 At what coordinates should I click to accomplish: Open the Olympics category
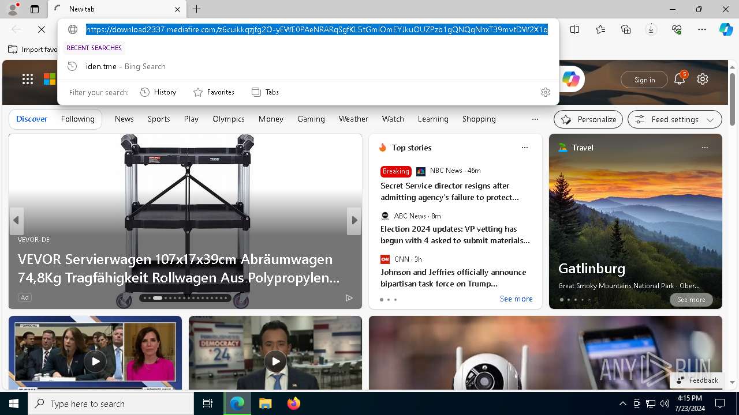coord(229,119)
